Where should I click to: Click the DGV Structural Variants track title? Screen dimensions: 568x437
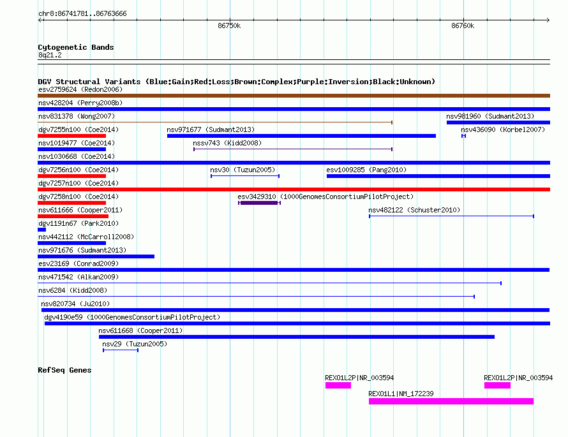tap(236, 82)
